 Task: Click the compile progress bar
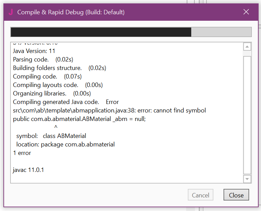[x=131, y=32]
